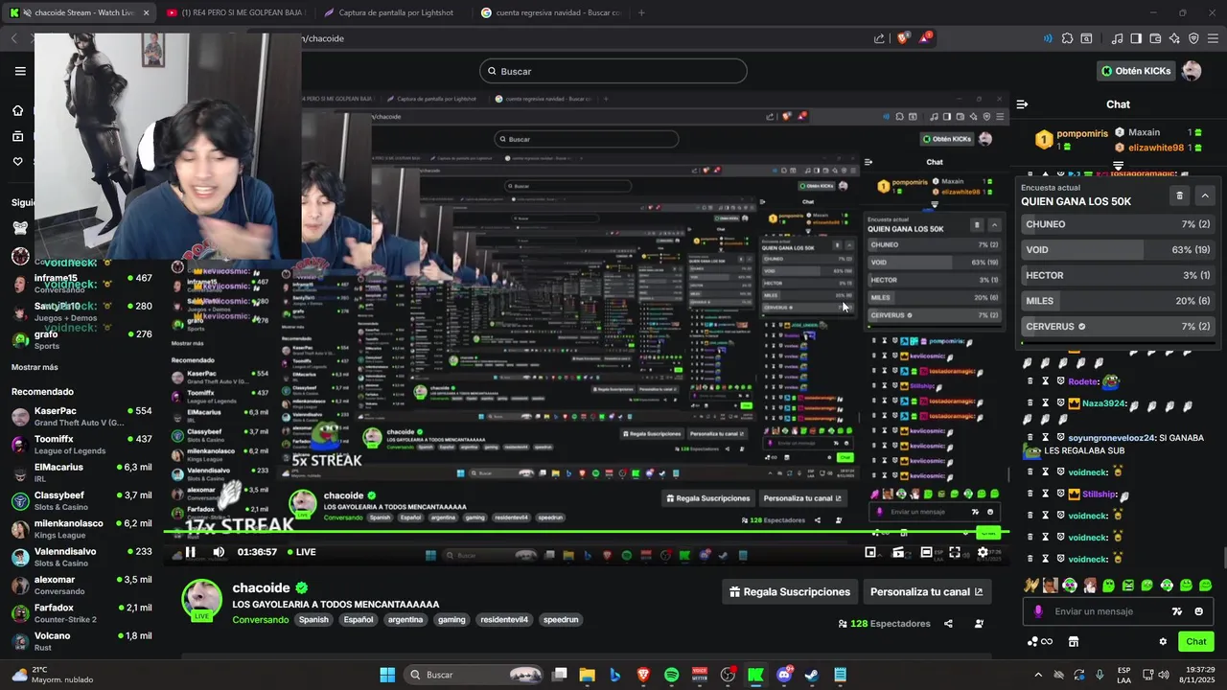Open the shop icon below chat
Viewport: 1227px width, 690px height.
(x=1074, y=642)
